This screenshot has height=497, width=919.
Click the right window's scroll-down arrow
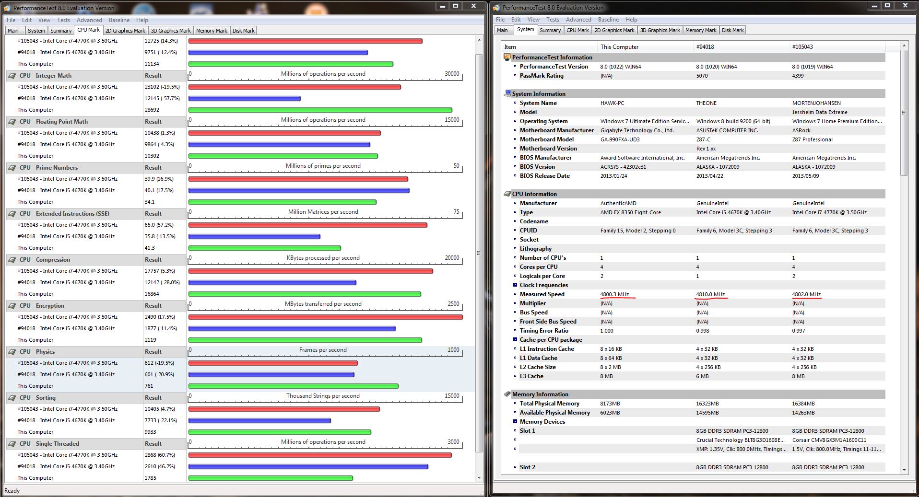904,470
